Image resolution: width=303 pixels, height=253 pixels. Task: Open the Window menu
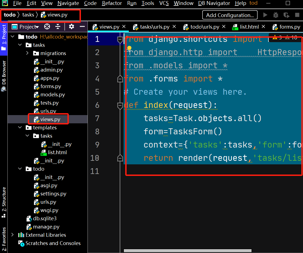point(183,3)
